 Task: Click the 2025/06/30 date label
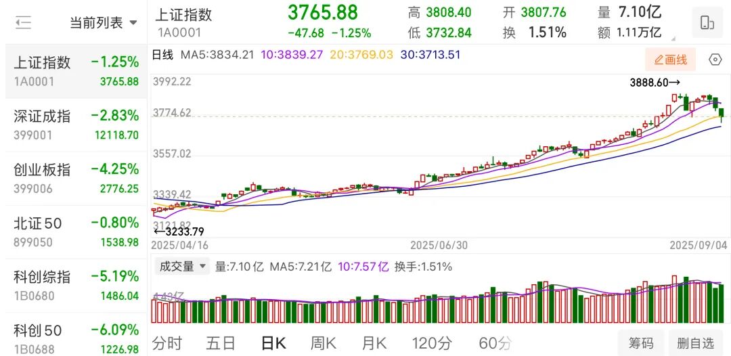439,245
